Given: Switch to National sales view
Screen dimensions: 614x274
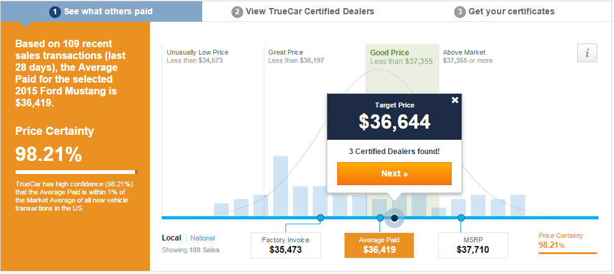Looking at the screenshot, I should (202, 238).
